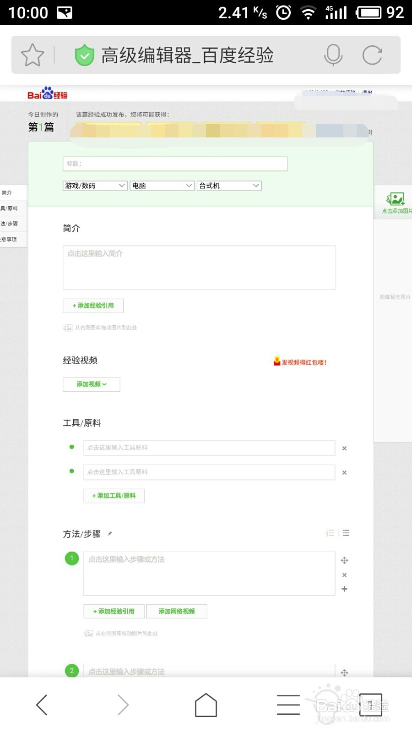412x733 pixels.
Task: Tap the second 工具原料 input field
Action: 209,472
